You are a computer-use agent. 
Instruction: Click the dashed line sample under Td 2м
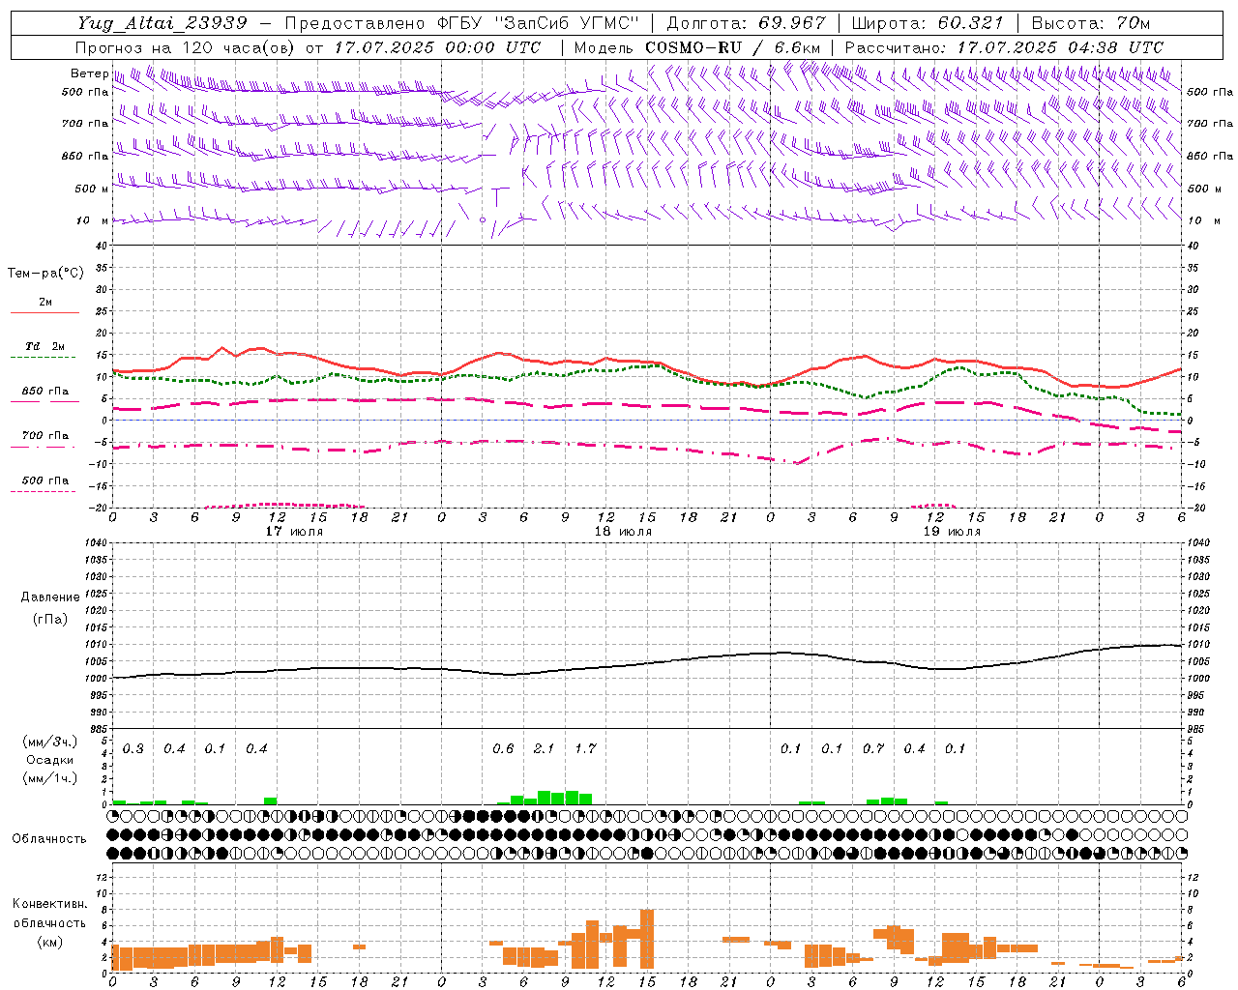pos(44,358)
